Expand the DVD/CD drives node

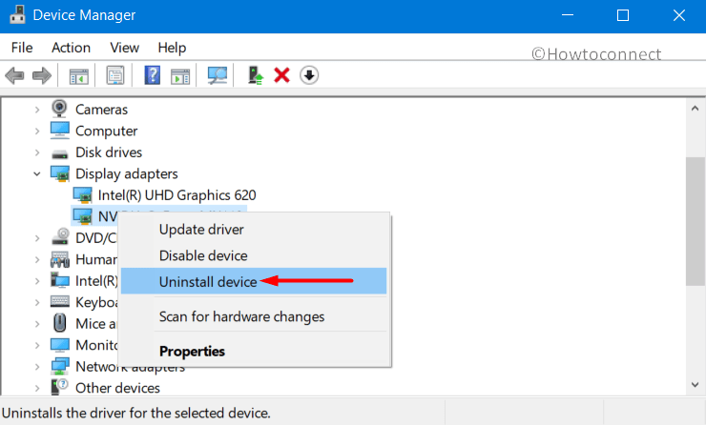pyautogui.click(x=37, y=238)
